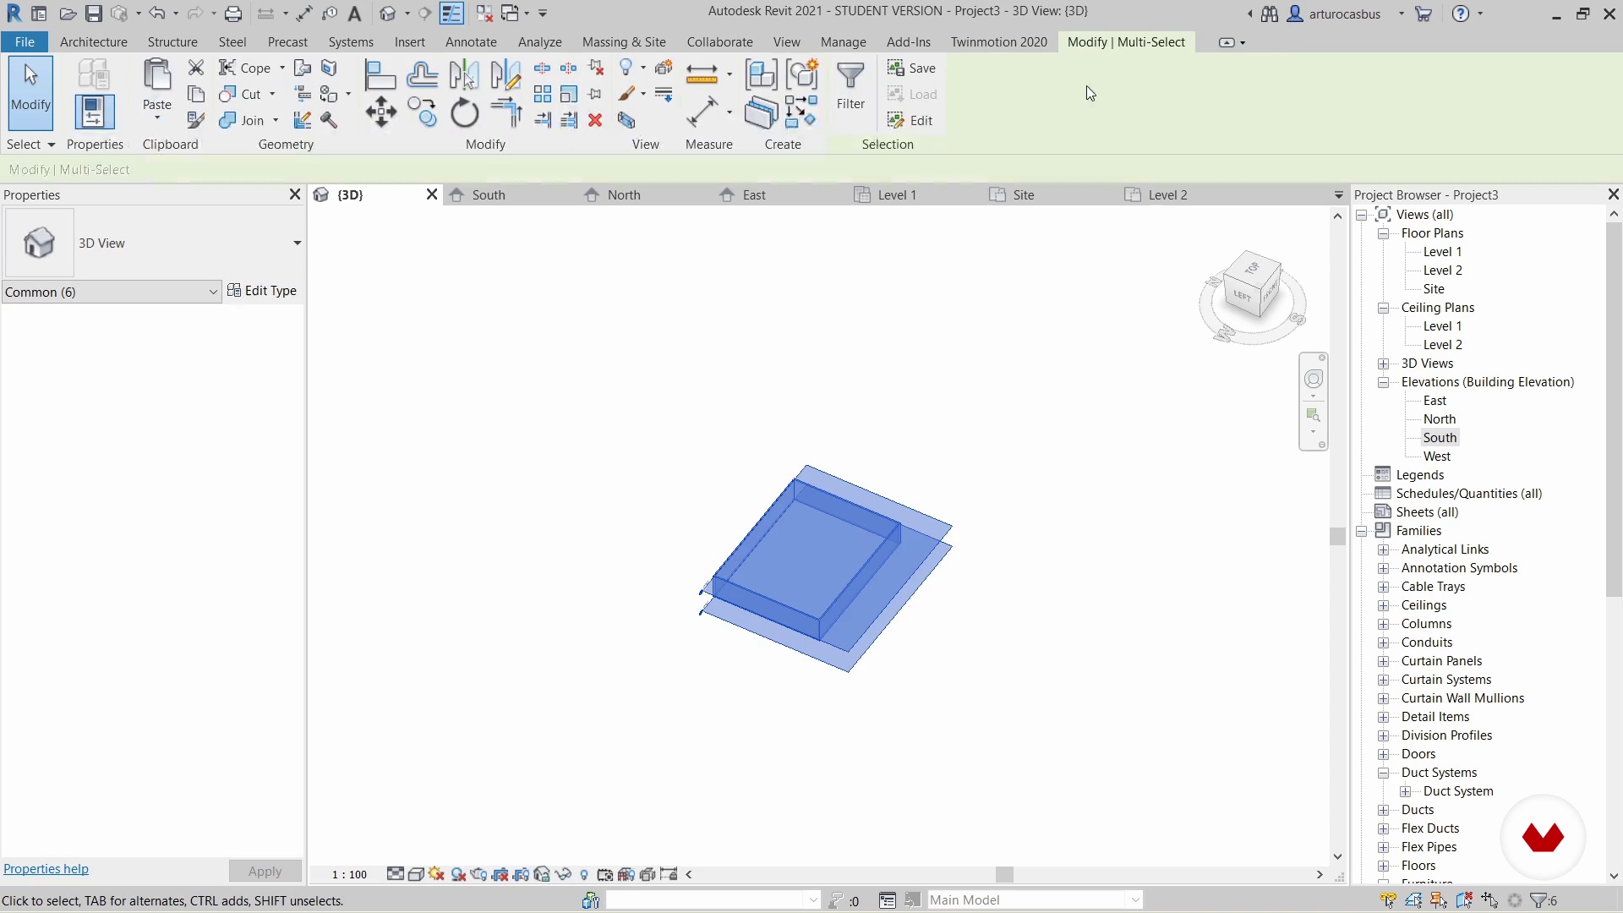The height and width of the screenshot is (913, 1623).
Task: Click the Pin tool icon
Action: (x=595, y=94)
